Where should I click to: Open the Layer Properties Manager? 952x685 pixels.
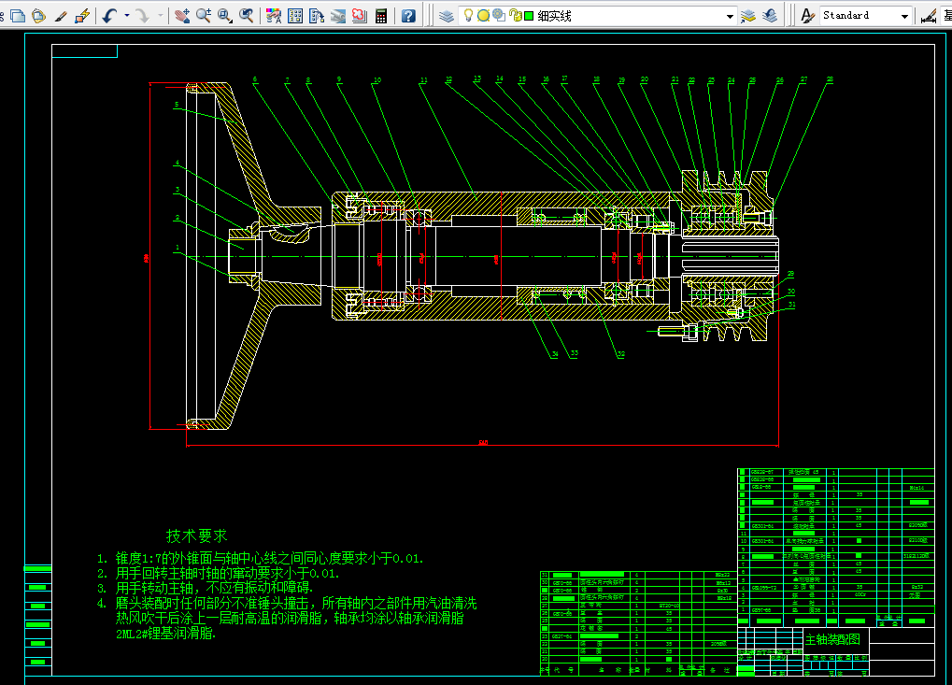pyautogui.click(x=446, y=16)
